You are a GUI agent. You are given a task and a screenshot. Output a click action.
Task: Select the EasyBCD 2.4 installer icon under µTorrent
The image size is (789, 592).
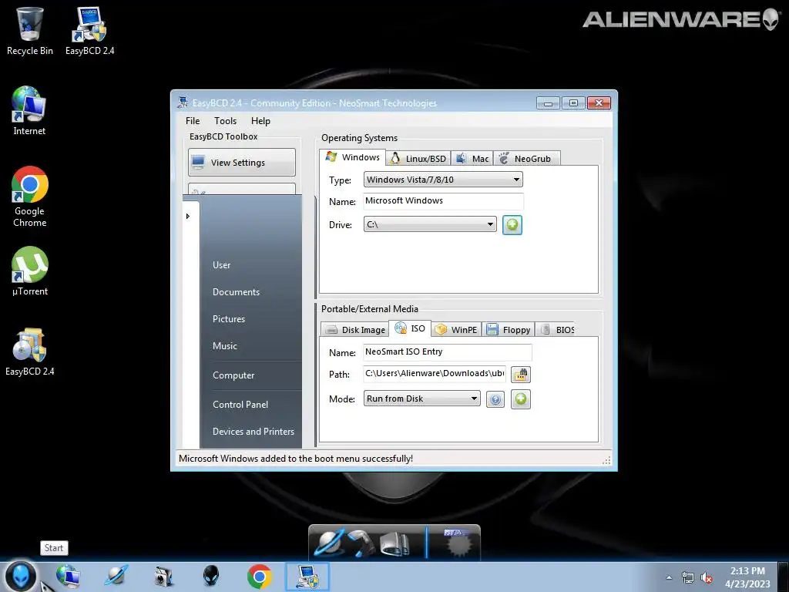[x=30, y=351]
